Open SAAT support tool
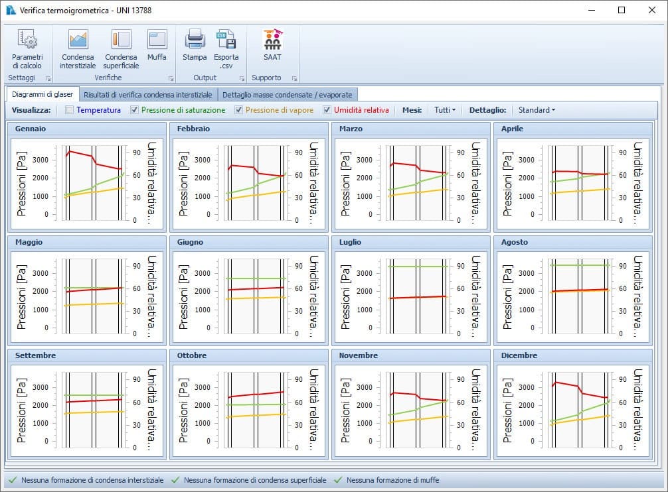 click(272, 45)
